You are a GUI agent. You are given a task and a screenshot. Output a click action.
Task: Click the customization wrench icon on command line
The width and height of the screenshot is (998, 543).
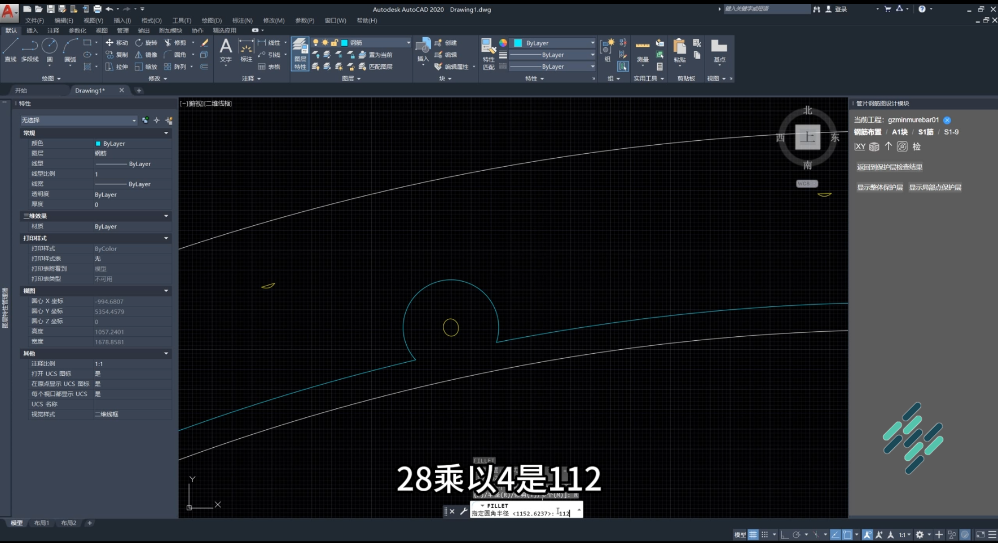click(x=464, y=511)
